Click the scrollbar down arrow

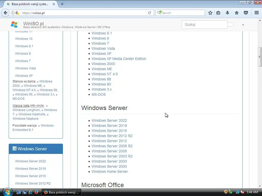[260, 186]
